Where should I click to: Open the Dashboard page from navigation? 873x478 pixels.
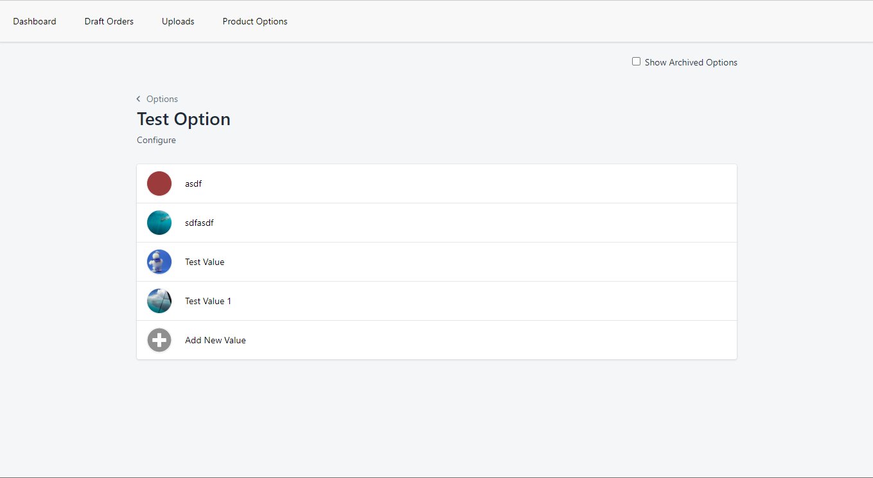pyautogui.click(x=35, y=21)
